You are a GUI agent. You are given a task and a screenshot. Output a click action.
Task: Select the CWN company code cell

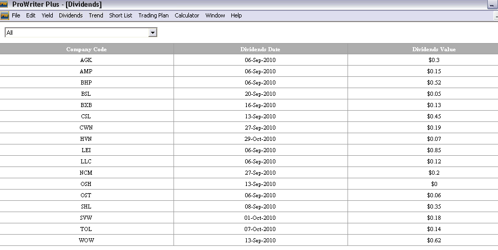coord(86,128)
